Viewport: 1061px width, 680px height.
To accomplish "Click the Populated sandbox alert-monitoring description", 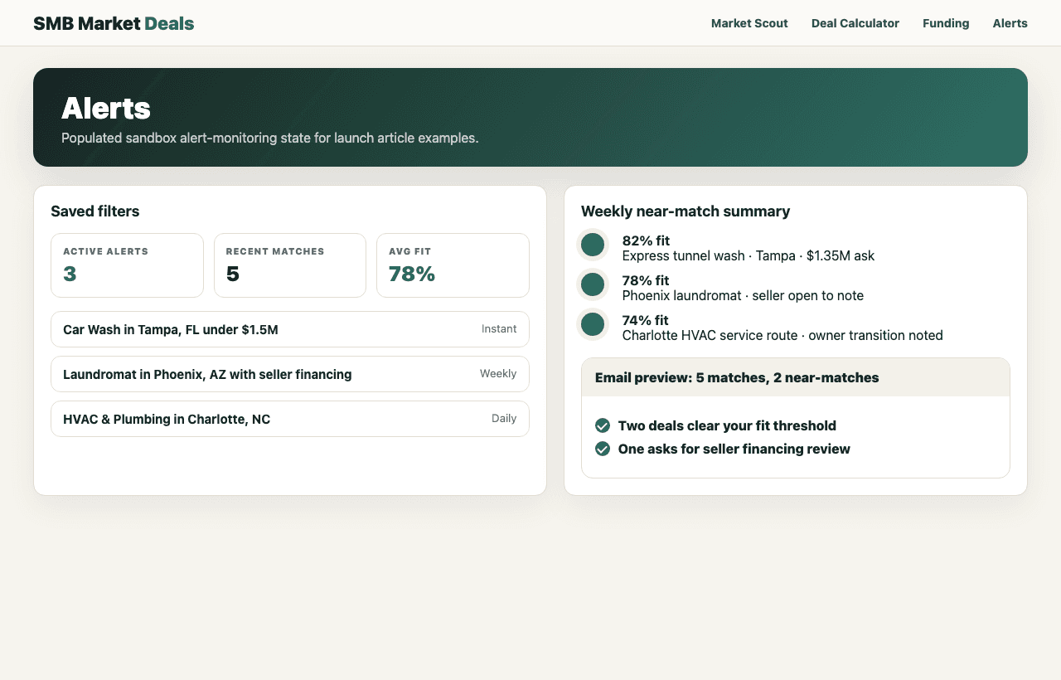I will 270,138.
